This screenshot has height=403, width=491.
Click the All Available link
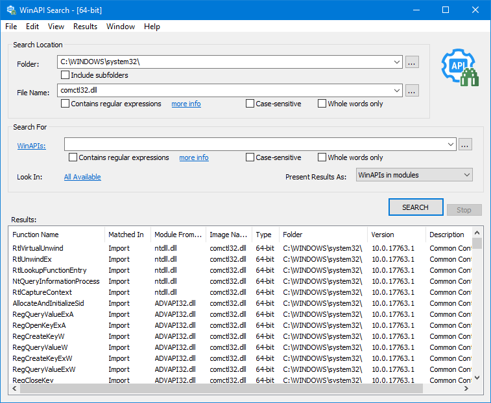click(82, 177)
